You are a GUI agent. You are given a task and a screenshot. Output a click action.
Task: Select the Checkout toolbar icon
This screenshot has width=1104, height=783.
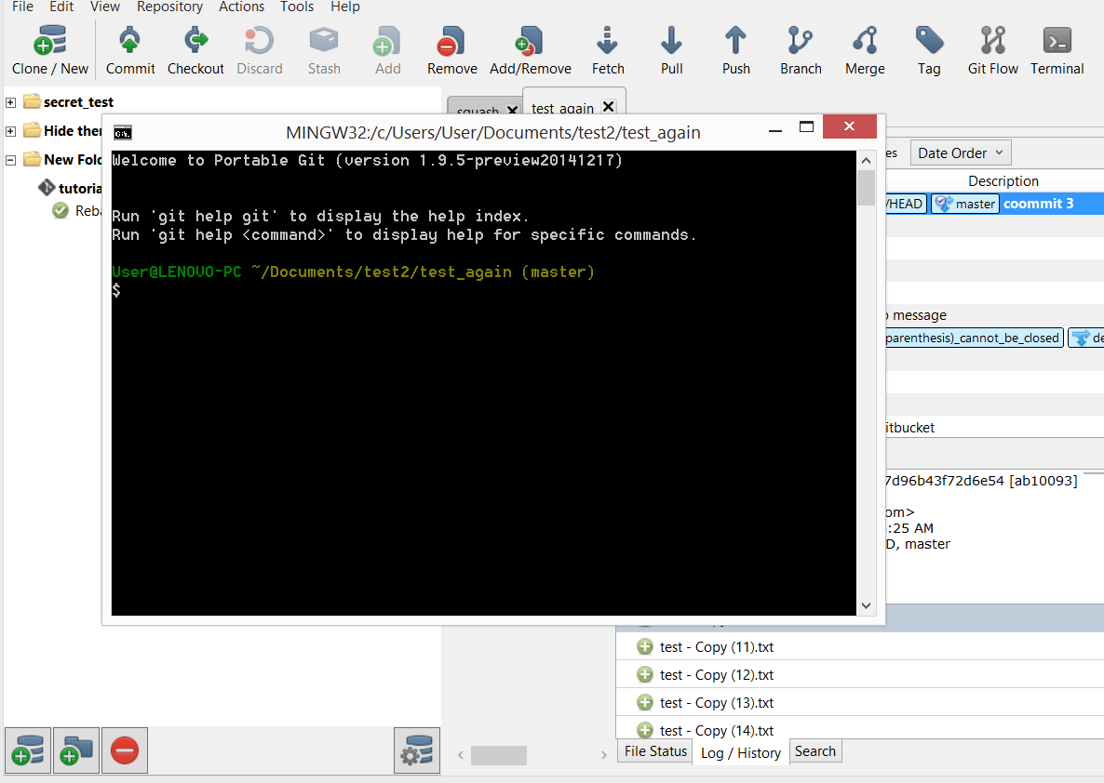(195, 41)
